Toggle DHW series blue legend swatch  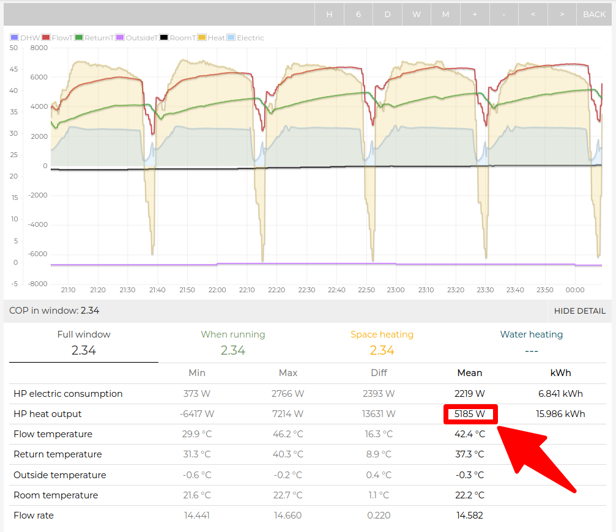click(15, 38)
